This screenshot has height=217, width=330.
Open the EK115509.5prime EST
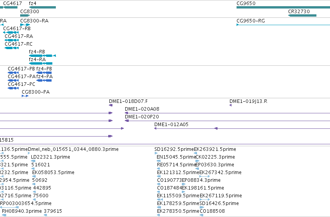(x=160, y=200)
